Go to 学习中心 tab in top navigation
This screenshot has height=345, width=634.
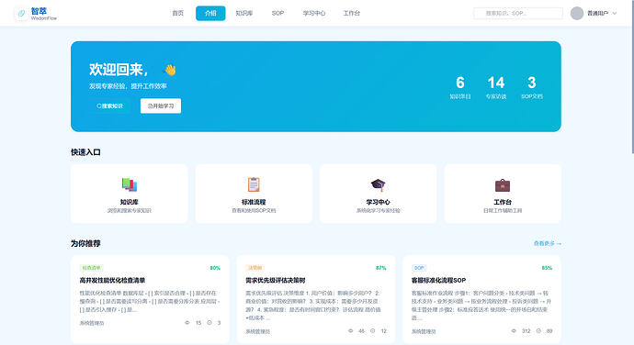(314, 14)
